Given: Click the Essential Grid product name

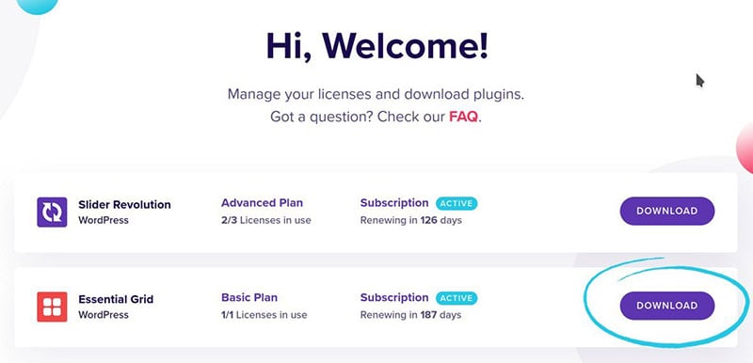Looking at the screenshot, I should point(116,299).
